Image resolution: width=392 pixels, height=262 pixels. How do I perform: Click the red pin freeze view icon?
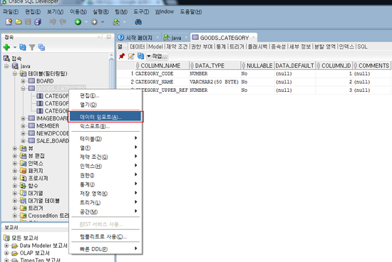[122, 56]
